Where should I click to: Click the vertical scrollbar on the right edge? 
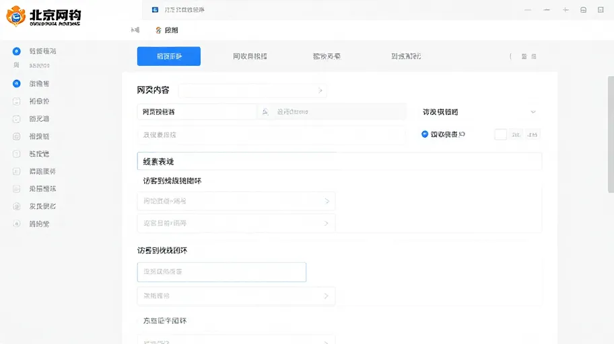point(611,134)
